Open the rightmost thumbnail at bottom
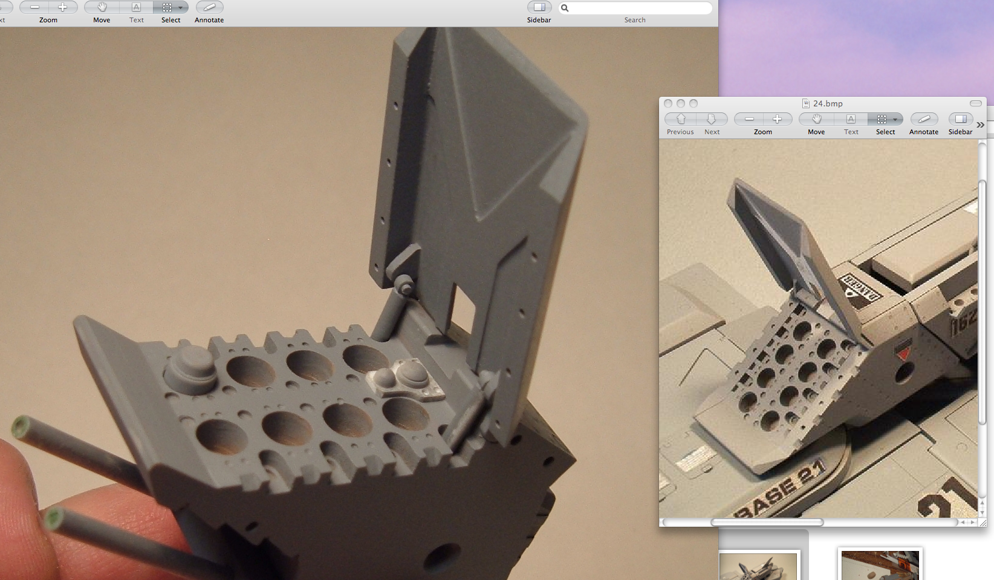 880,565
